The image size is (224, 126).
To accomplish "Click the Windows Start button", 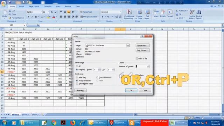I will pos(5,123).
